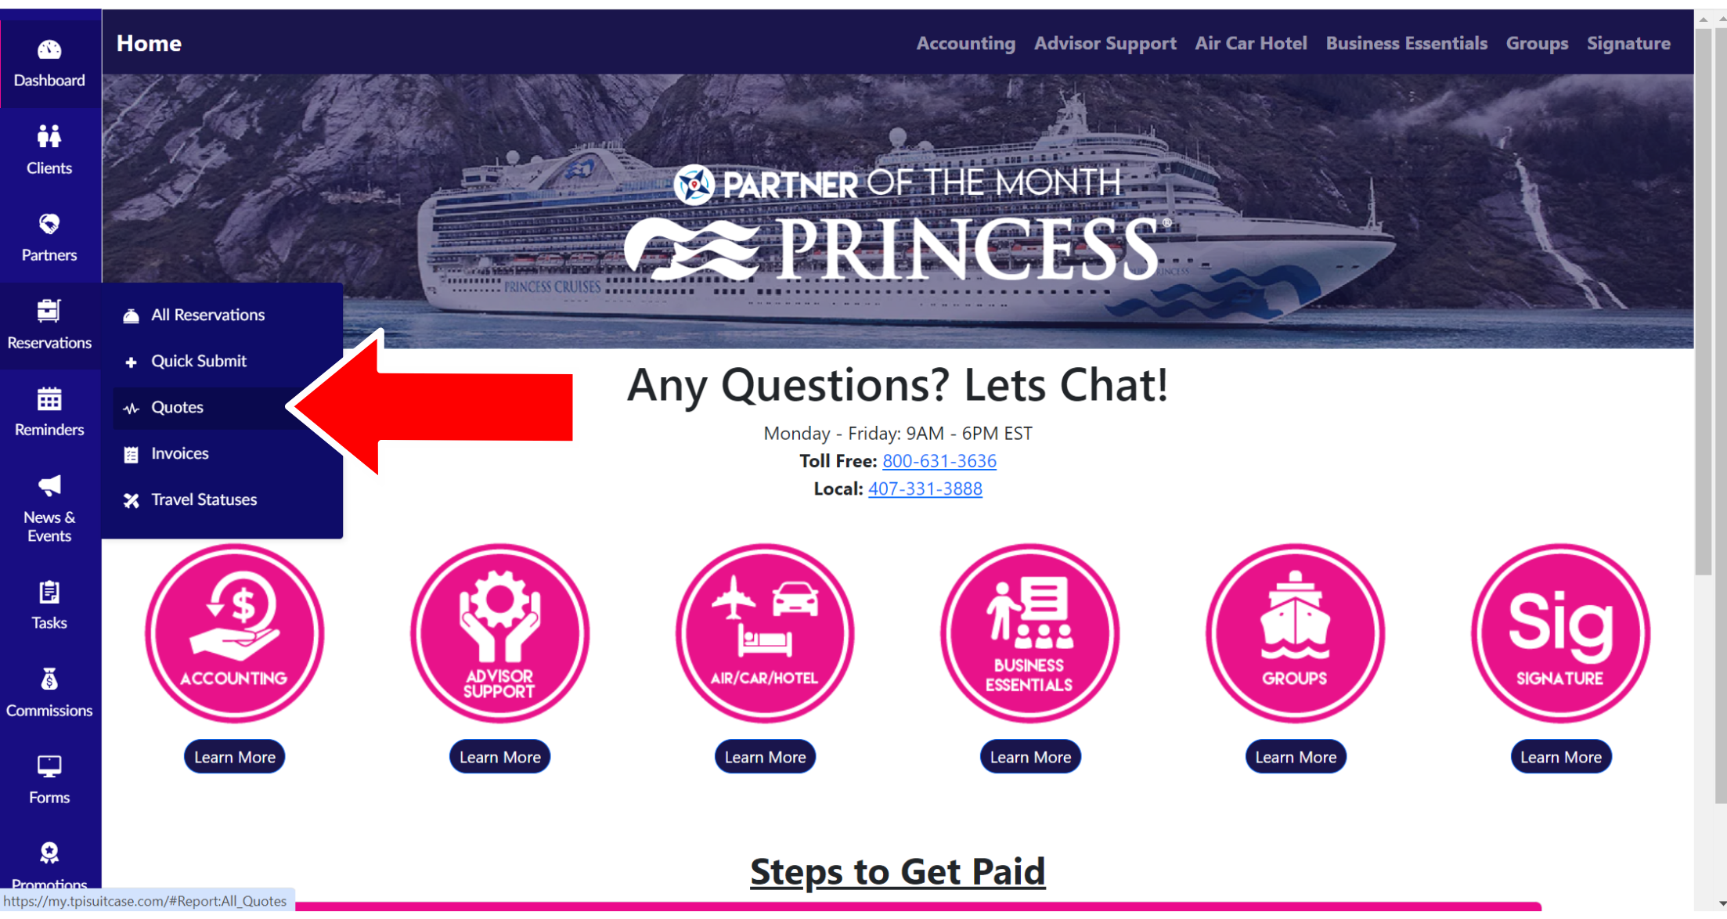The image size is (1727, 919).
Task: Open the Dashboard sidebar icon
Action: click(x=49, y=50)
